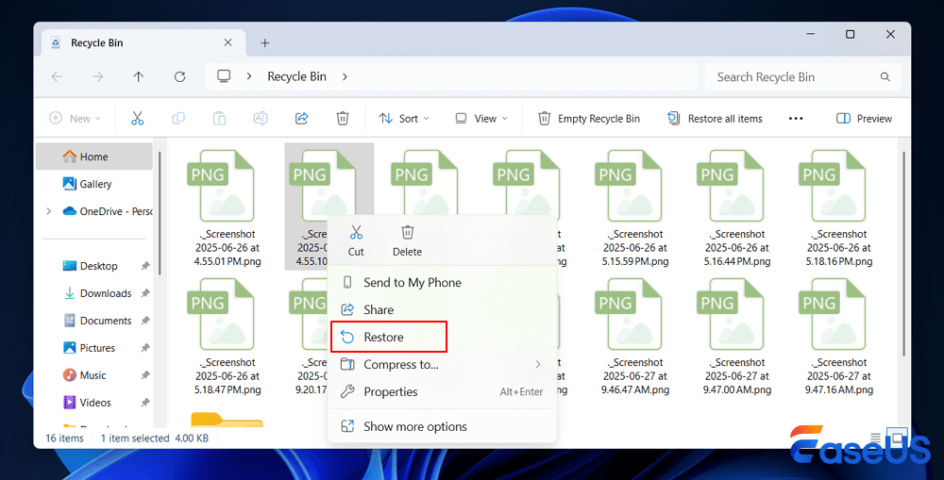The width and height of the screenshot is (944, 480).
Task: Unpin Desktop from quick access
Action: point(145,266)
